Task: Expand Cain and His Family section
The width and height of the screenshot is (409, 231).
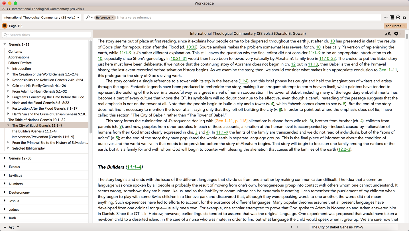Action: coord(8,86)
